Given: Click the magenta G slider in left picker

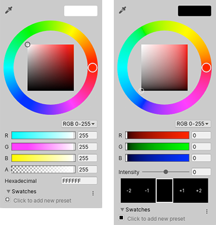Looking at the screenshot, I should point(44,147).
